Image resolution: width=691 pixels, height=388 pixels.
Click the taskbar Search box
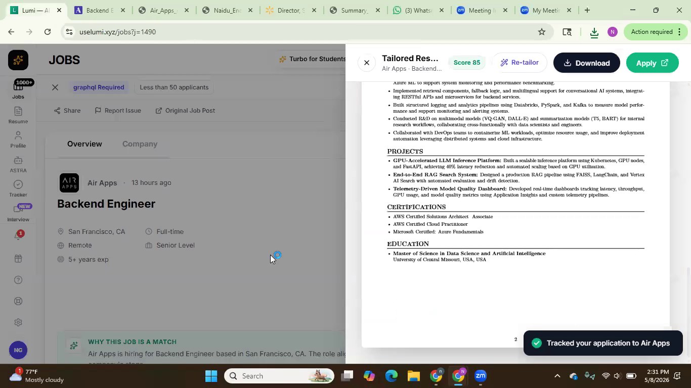point(279,376)
